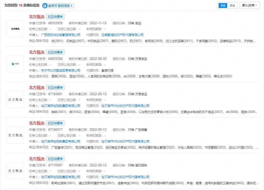Viewport: 264px width, 190px height.
Task: Expand the 默认排序 sort dropdown
Action: coord(250,6)
